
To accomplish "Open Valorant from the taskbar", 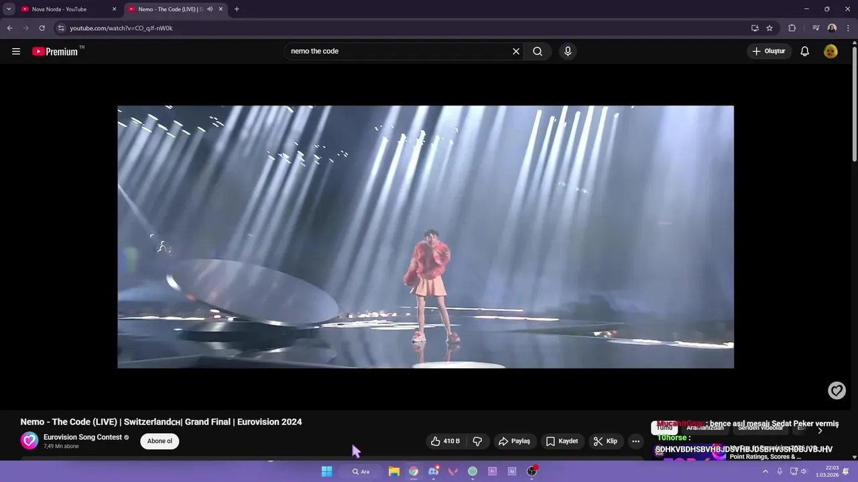I will [x=453, y=471].
